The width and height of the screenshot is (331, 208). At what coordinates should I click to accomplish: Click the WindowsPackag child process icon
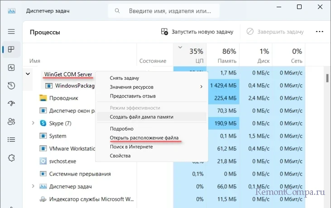point(49,86)
